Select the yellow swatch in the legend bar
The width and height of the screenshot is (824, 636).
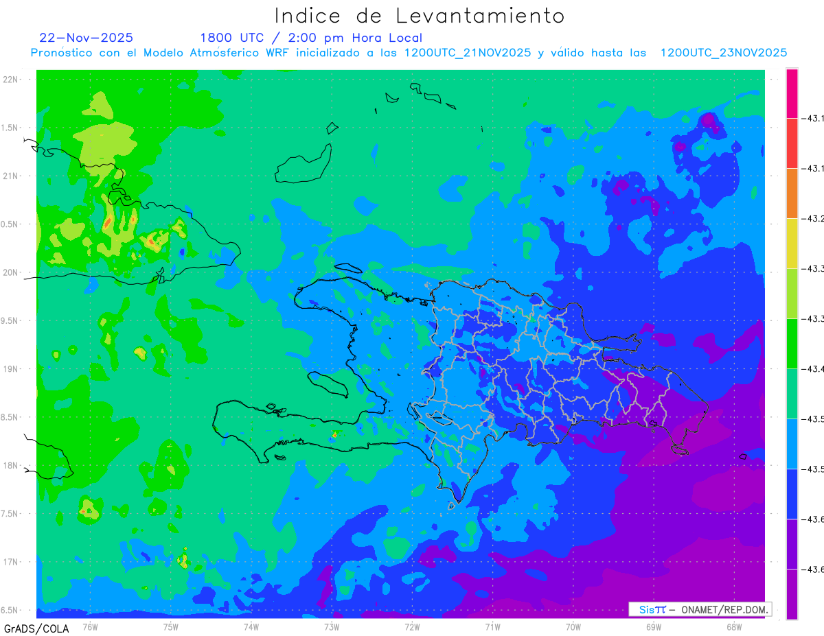click(792, 244)
